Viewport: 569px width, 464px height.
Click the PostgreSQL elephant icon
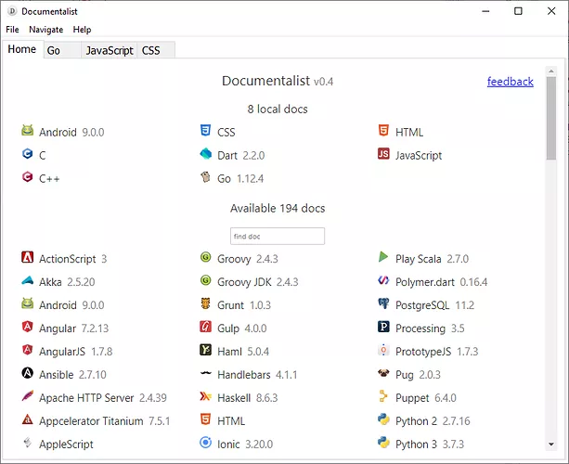[383, 304]
